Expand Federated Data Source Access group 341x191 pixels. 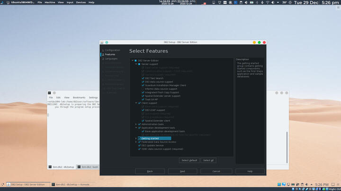pos(136,142)
